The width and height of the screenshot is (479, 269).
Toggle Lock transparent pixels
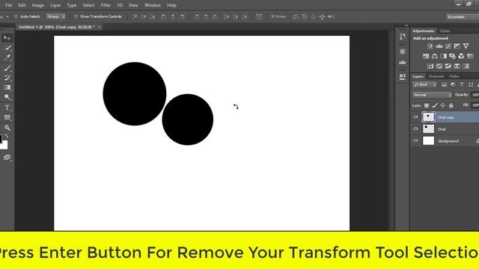[x=427, y=105]
